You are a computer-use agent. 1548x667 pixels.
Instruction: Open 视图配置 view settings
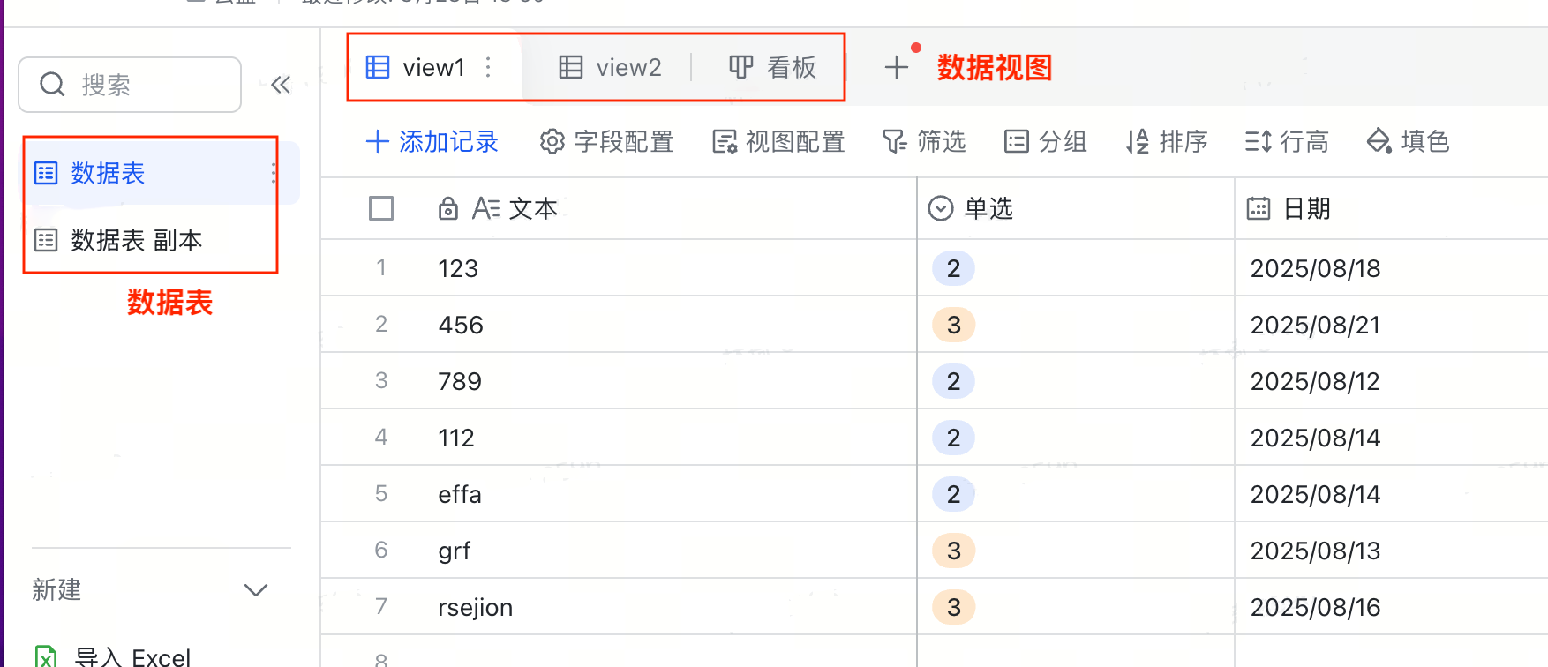778,141
